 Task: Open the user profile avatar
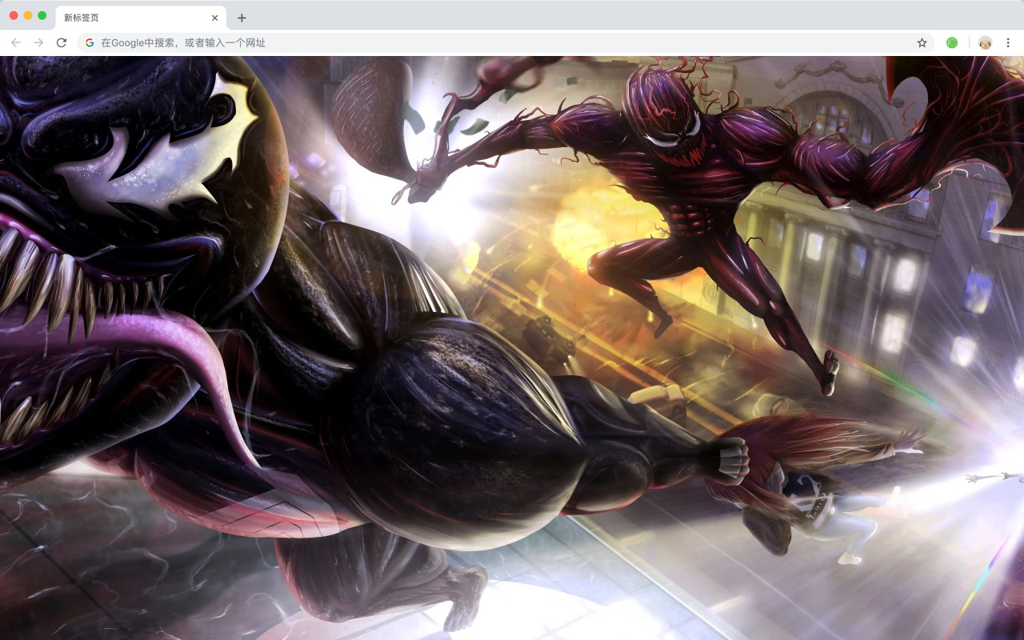985,42
